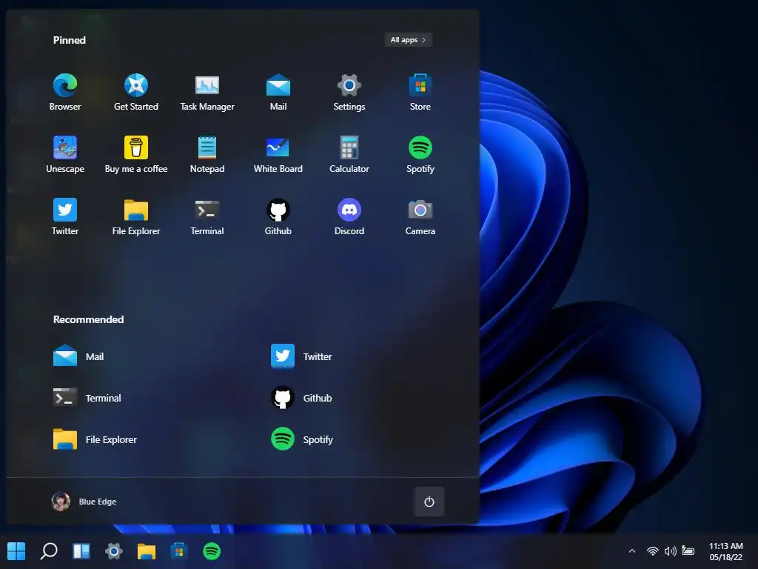Open the Discord pinned app
The height and width of the screenshot is (569, 758).
click(349, 217)
